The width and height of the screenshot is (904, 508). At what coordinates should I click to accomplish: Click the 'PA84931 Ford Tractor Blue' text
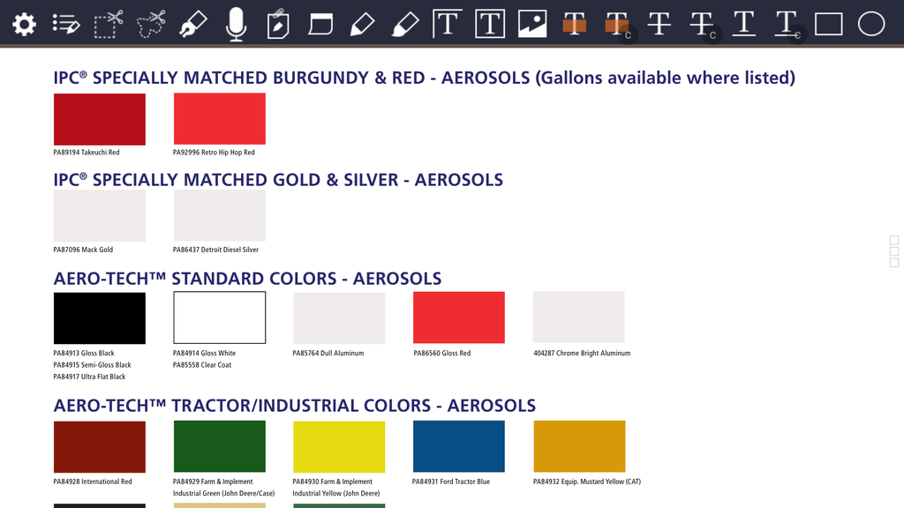(x=451, y=482)
